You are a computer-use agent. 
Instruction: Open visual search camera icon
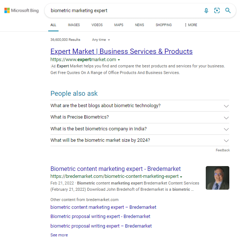pos(217,11)
